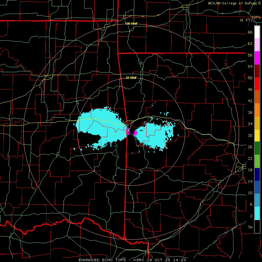Select the bright red legend swatch
This screenshot has height=262, width=262.
point(257,84)
